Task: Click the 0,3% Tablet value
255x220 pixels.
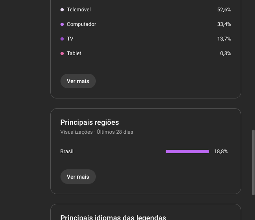Action: click(225, 53)
